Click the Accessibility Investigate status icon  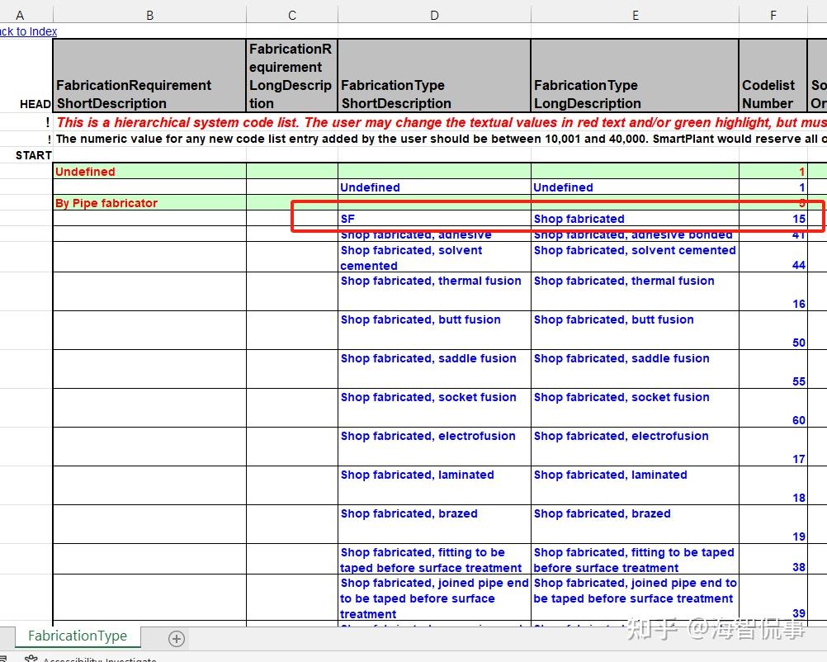(31, 659)
